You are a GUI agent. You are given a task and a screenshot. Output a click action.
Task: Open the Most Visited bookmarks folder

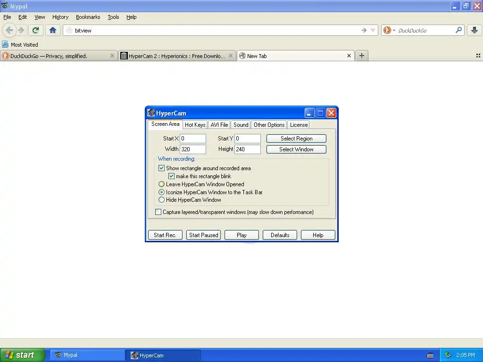point(20,45)
